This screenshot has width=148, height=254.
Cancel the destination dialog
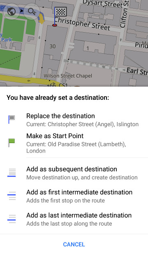(x=74, y=244)
